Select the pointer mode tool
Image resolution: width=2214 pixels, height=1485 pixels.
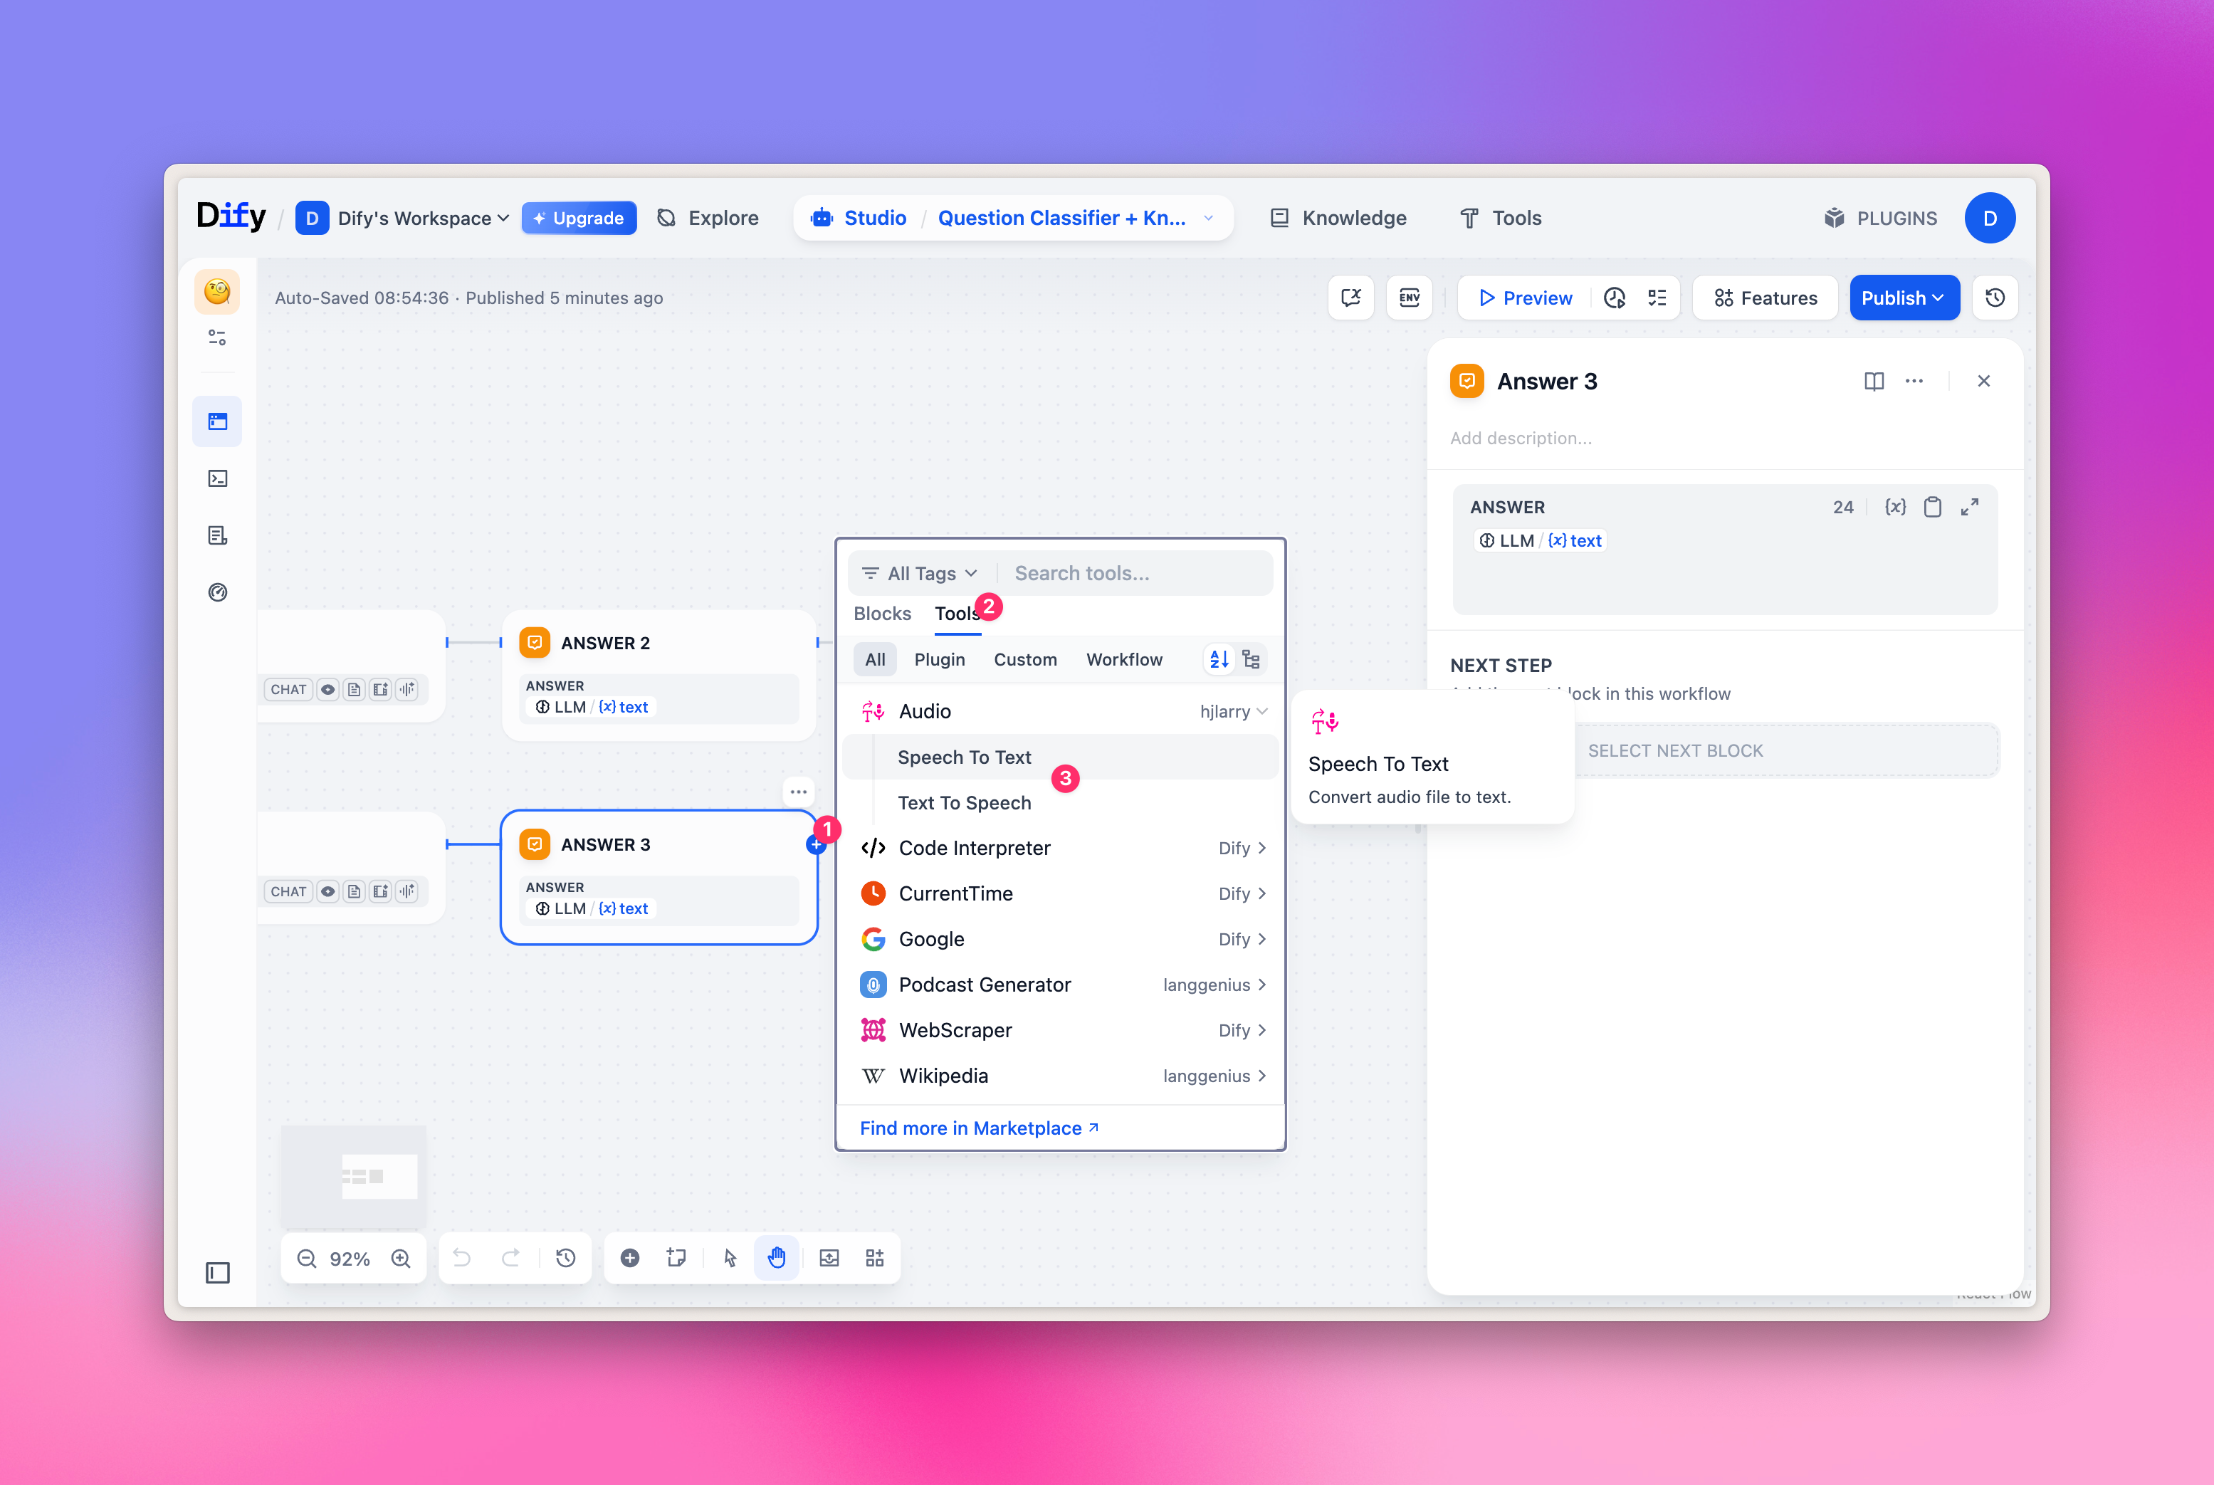[729, 1259]
